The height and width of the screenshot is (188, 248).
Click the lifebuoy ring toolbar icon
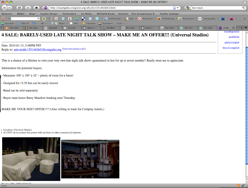tap(63, 19)
